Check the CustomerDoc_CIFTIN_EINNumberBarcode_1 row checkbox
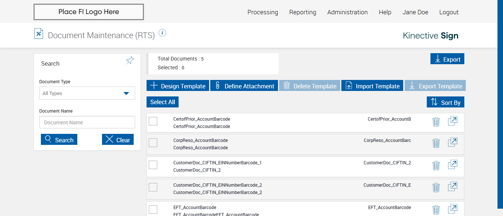 [x=153, y=165]
